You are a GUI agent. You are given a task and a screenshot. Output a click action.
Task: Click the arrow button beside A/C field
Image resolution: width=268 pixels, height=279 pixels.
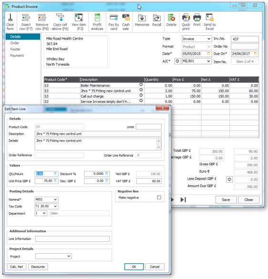(177, 61)
